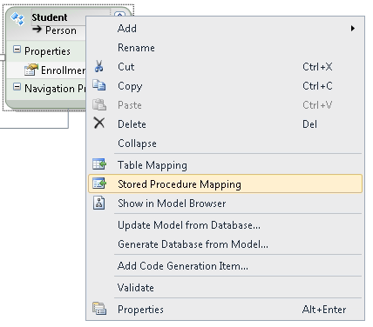Choose Collapse in the context menu
373x327 pixels.
pyautogui.click(x=137, y=143)
